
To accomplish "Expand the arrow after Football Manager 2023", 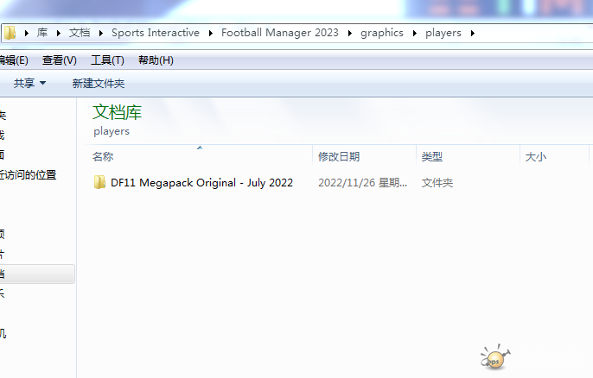I will point(349,34).
